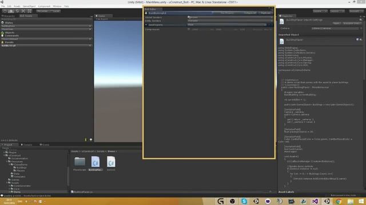The height and width of the screenshot is (205, 366).
Task: Open the Window menu
Action: tap(57, 6)
